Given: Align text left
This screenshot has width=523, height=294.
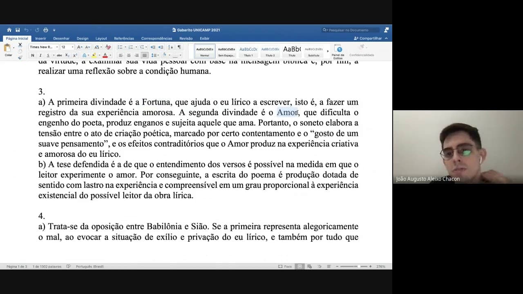Looking at the screenshot, I should pyautogui.click(x=121, y=55).
